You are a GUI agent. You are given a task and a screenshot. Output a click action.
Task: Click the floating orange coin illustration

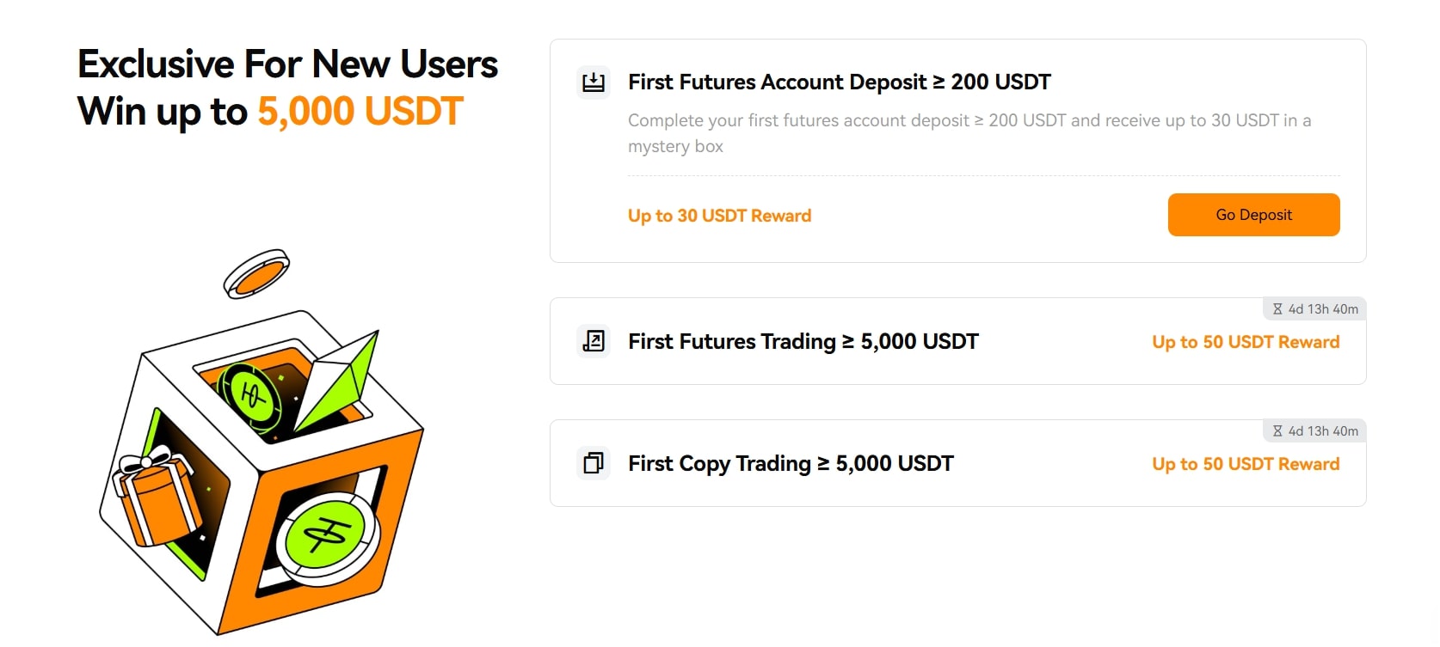click(256, 274)
